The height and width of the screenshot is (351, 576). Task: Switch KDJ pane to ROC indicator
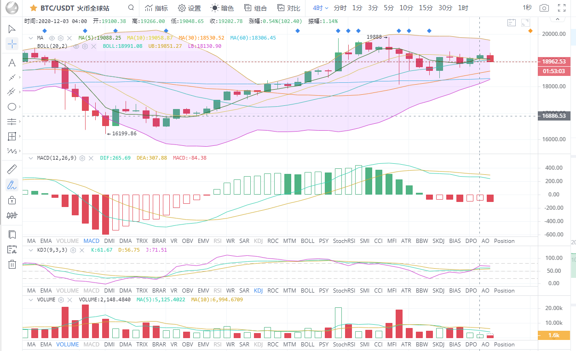[x=273, y=291]
